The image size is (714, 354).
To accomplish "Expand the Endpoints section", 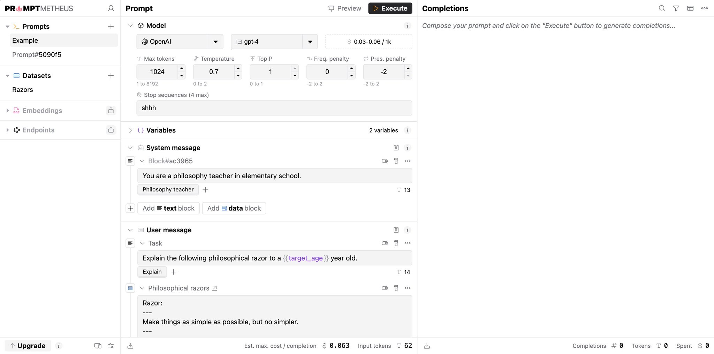I will [7, 130].
